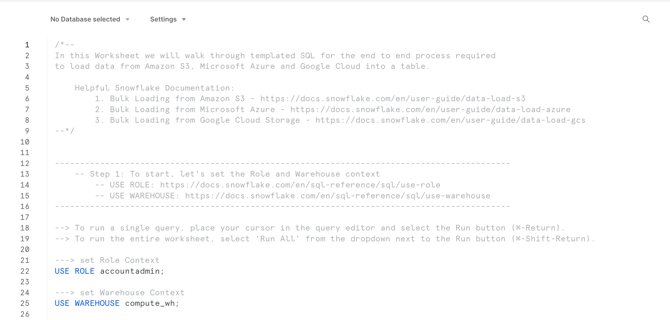The width and height of the screenshot is (670, 320).
Task: Click the arrow beside No Database selected
Action: pyautogui.click(x=127, y=19)
